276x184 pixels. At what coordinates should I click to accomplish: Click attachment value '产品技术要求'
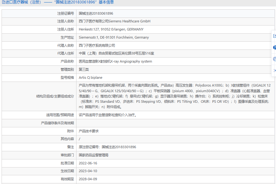89,131
